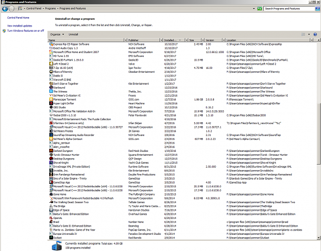Click the Planescape Torment icon

[51, 99]
